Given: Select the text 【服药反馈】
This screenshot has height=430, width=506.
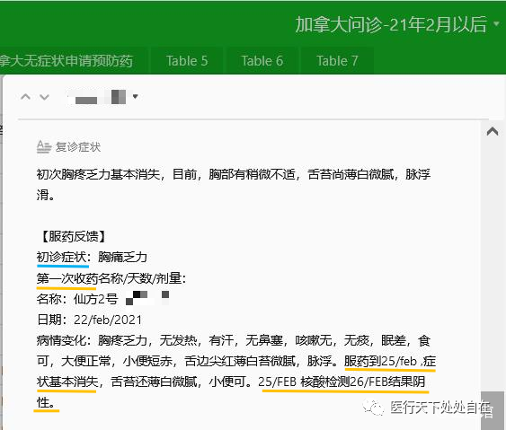Looking at the screenshot, I should tap(73, 237).
